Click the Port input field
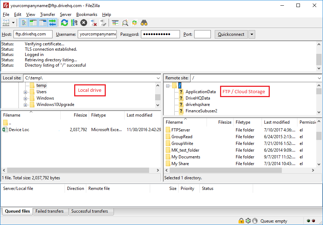This screenshot has width=323, height=225. click(202, 34)
